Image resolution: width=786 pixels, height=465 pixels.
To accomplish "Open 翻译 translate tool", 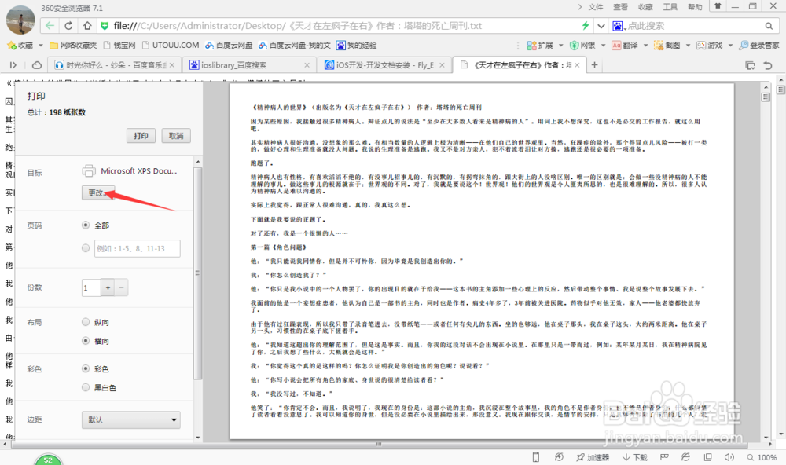I will point(625,45).
